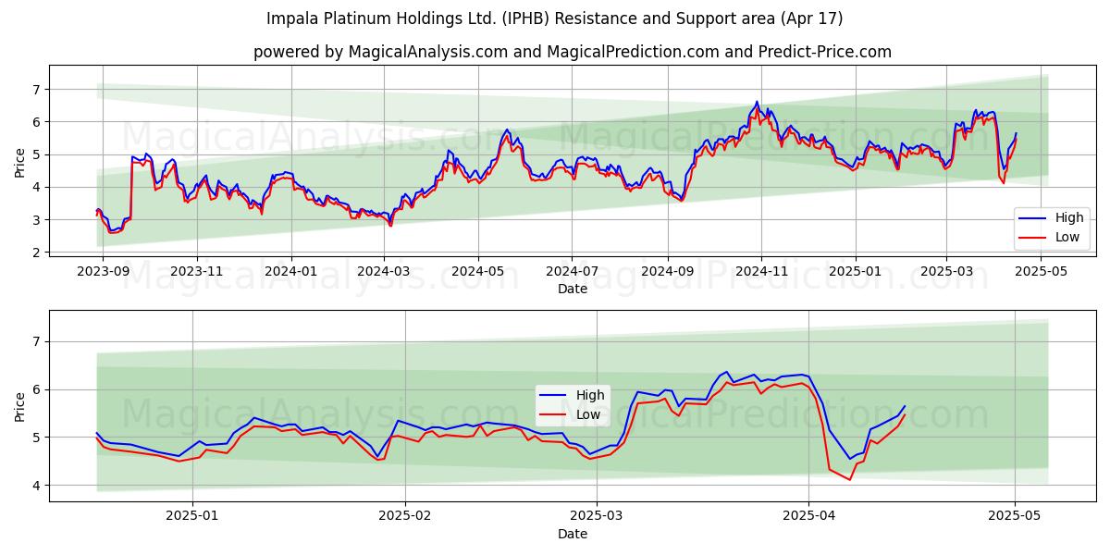Image resolution: width=1110 pixels, height=555 pixels.
Task: Click the top chart '2024-11' date label
Action: [762, 270]
